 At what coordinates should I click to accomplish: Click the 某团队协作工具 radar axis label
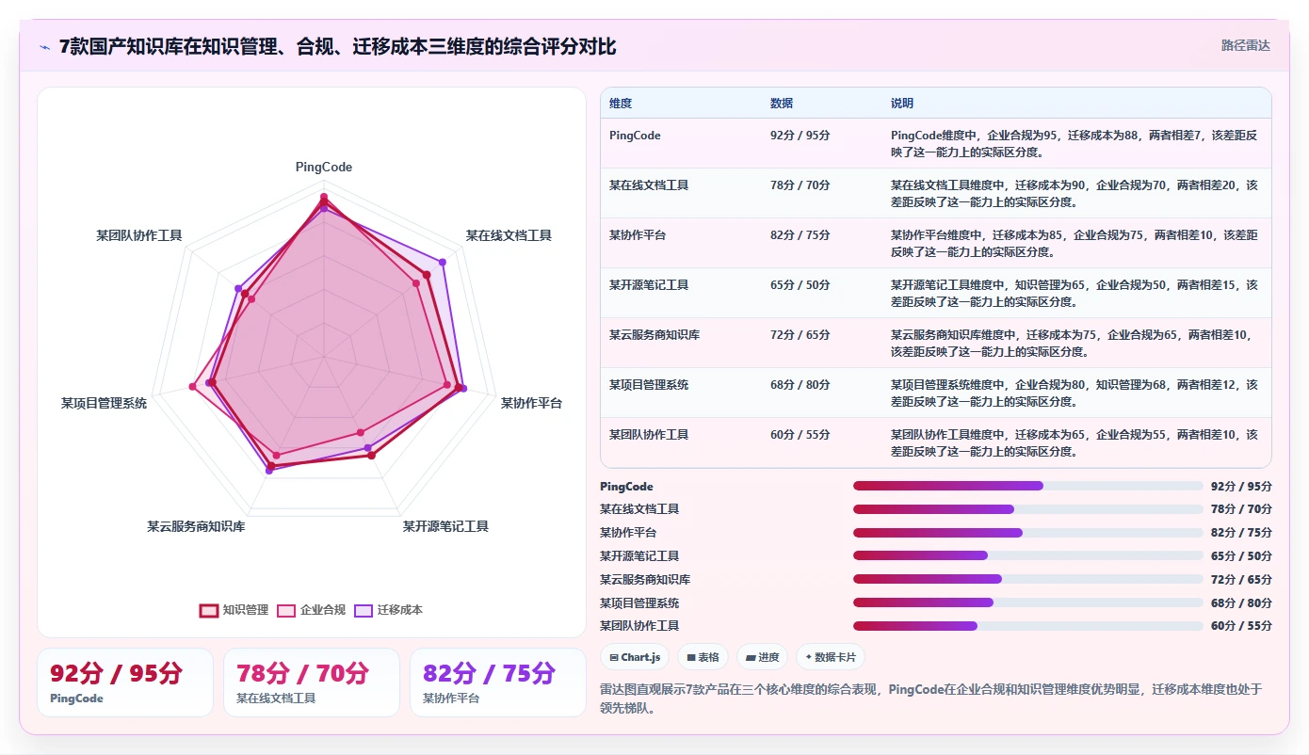click(139, 235)
